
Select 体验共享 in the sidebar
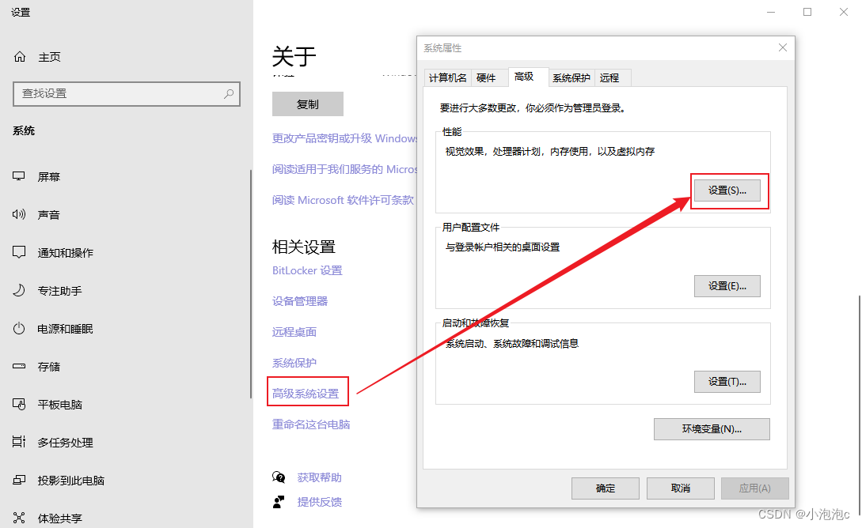(60, 519)
